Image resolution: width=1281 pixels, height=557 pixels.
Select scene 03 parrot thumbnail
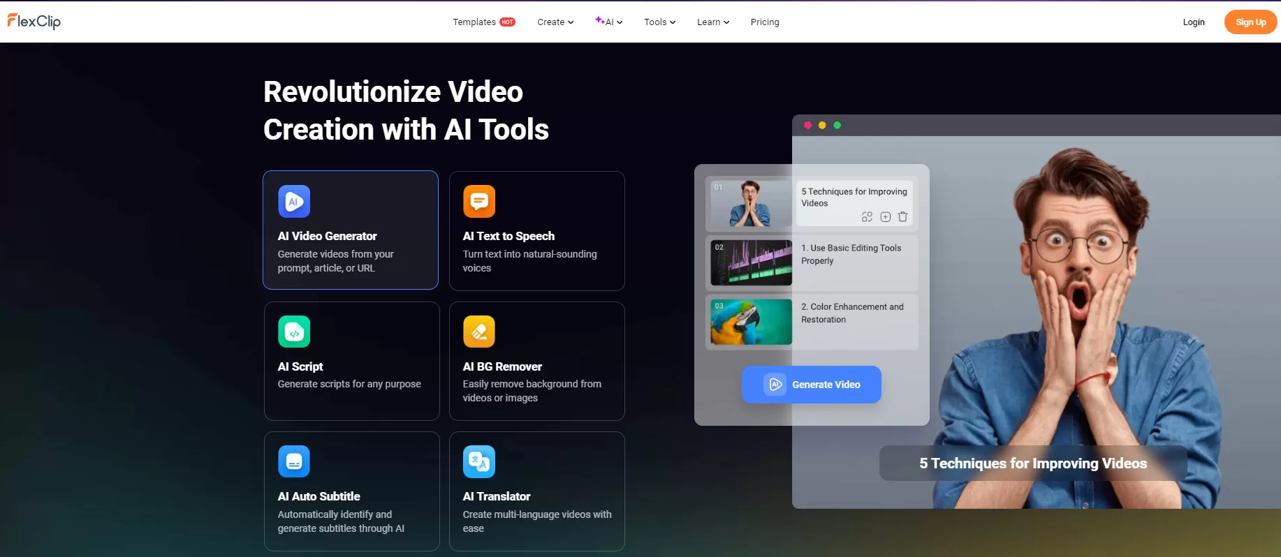click(x=752, y=322)
